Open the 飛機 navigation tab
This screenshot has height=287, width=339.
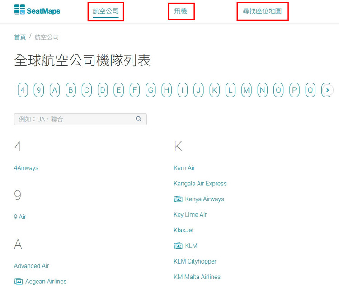pyautogui.click(x=181, y=11)
